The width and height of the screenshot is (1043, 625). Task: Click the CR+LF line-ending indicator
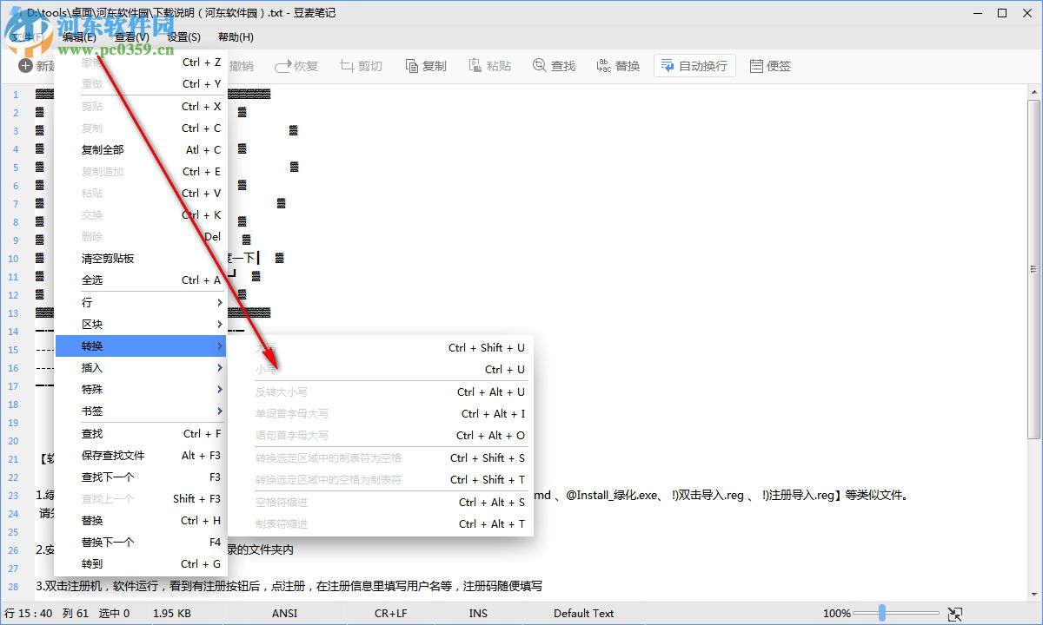[x=390, y=613]
